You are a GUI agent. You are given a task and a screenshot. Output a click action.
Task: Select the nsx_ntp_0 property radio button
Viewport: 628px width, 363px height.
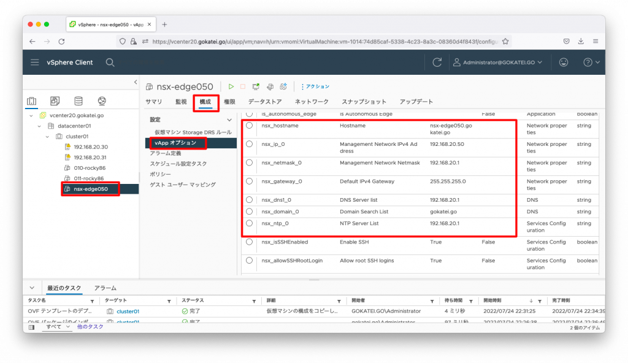pyautogui.click(x=249, y=223)
